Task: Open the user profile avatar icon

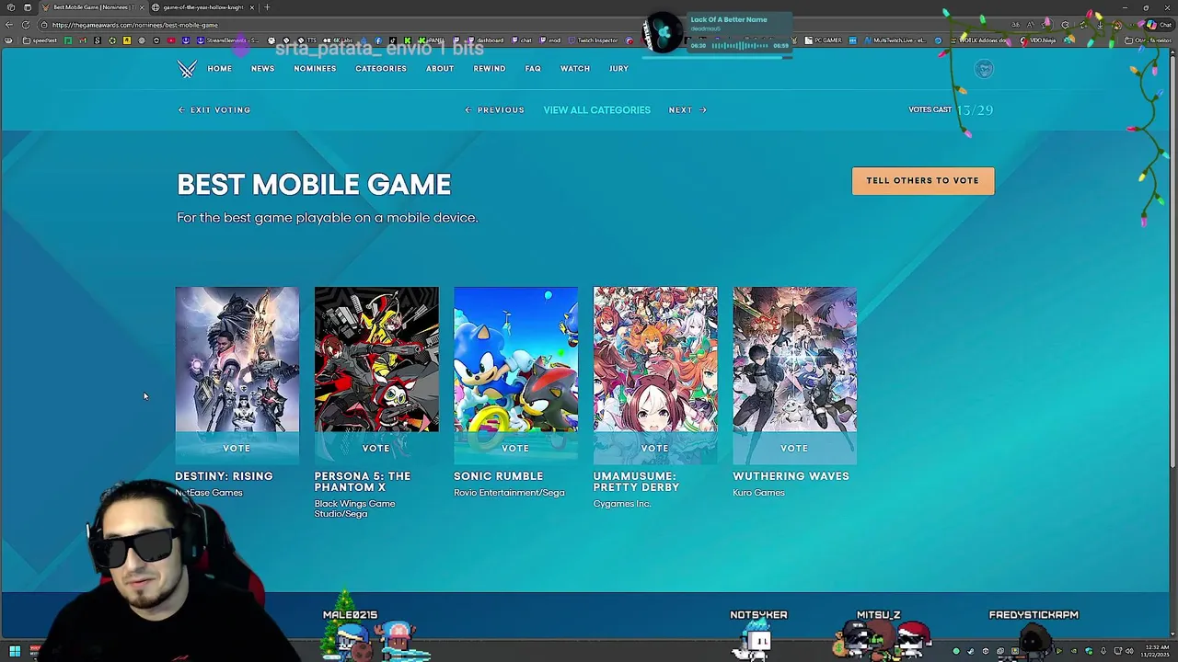Action: pyautogui.click(x=984, y=69)
